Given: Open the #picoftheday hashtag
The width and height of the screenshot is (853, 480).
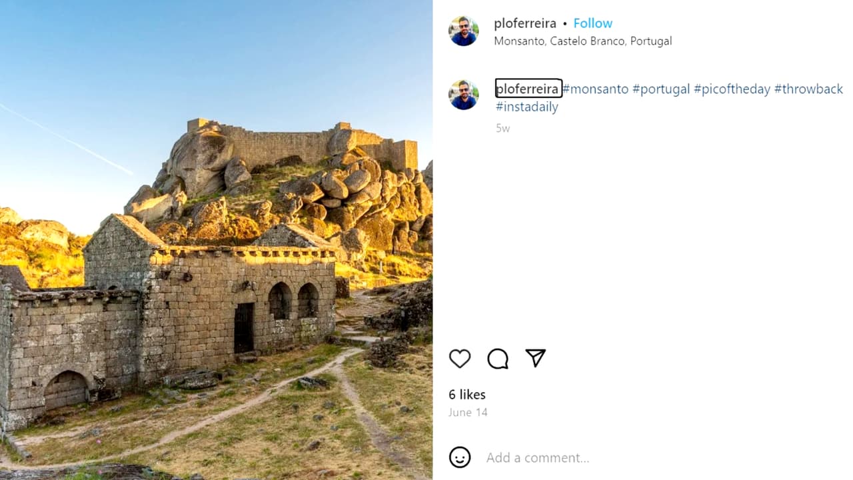Looking at the screenshot, I should coord(732,89).
